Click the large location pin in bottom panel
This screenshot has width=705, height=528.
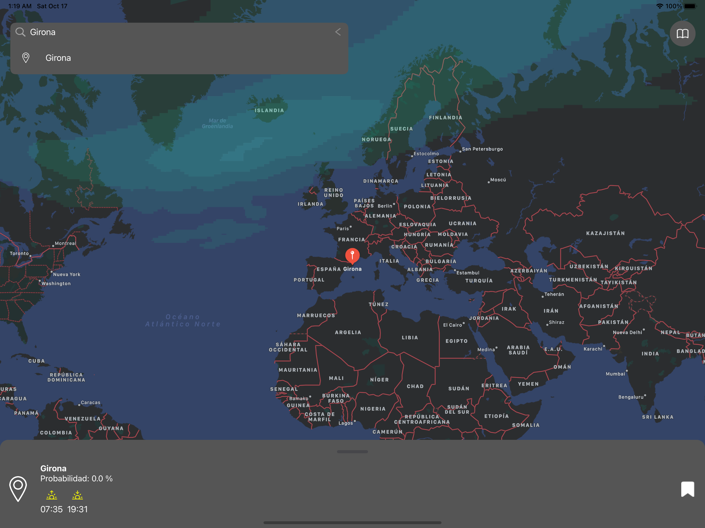(18, 489)
